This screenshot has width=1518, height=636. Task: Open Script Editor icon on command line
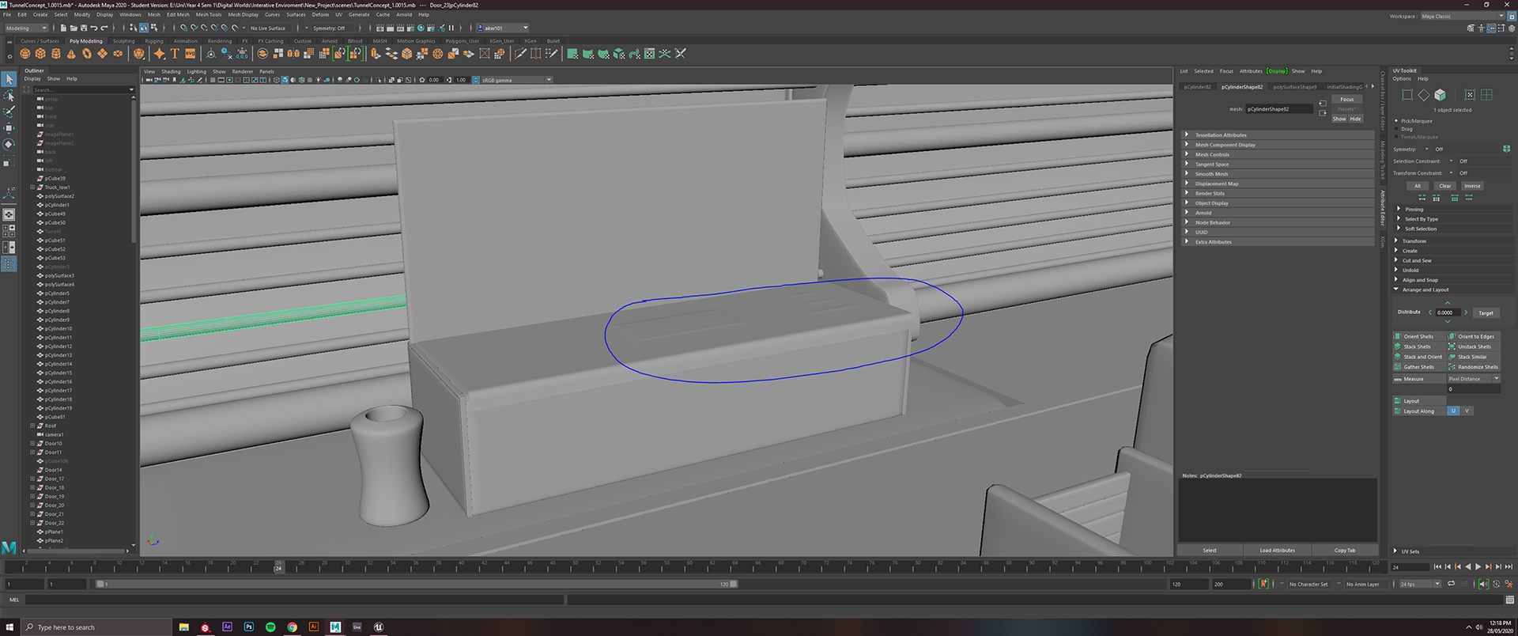coord(1509,600)
